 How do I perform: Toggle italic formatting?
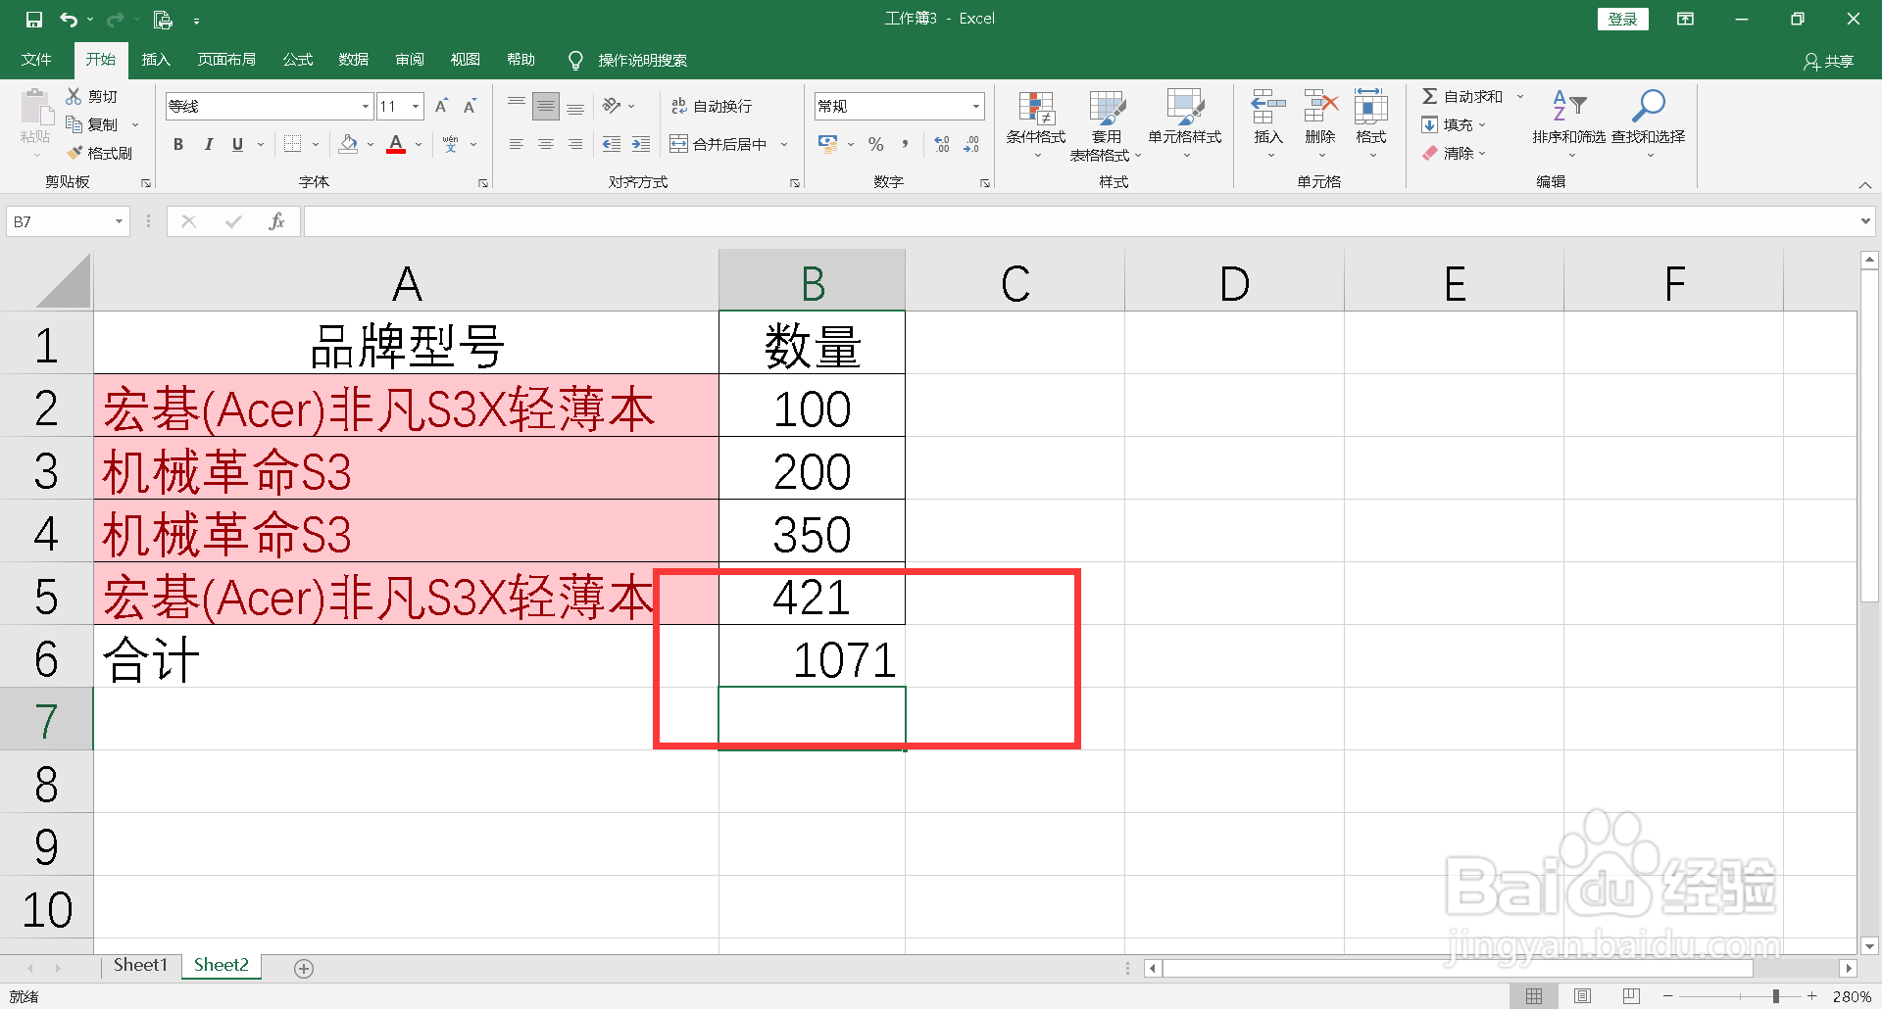pyautogui.click(x=208, y=144)
